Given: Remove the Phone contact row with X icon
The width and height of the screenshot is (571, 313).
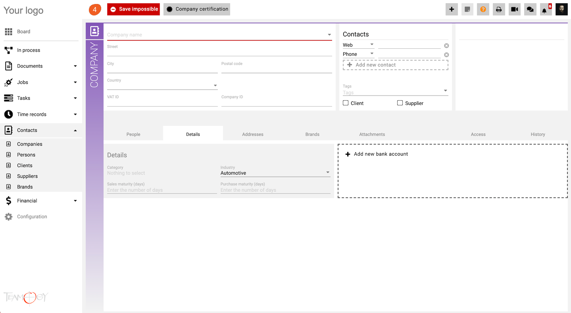Looking at the screenshot, I should click(x=446, y=55).
